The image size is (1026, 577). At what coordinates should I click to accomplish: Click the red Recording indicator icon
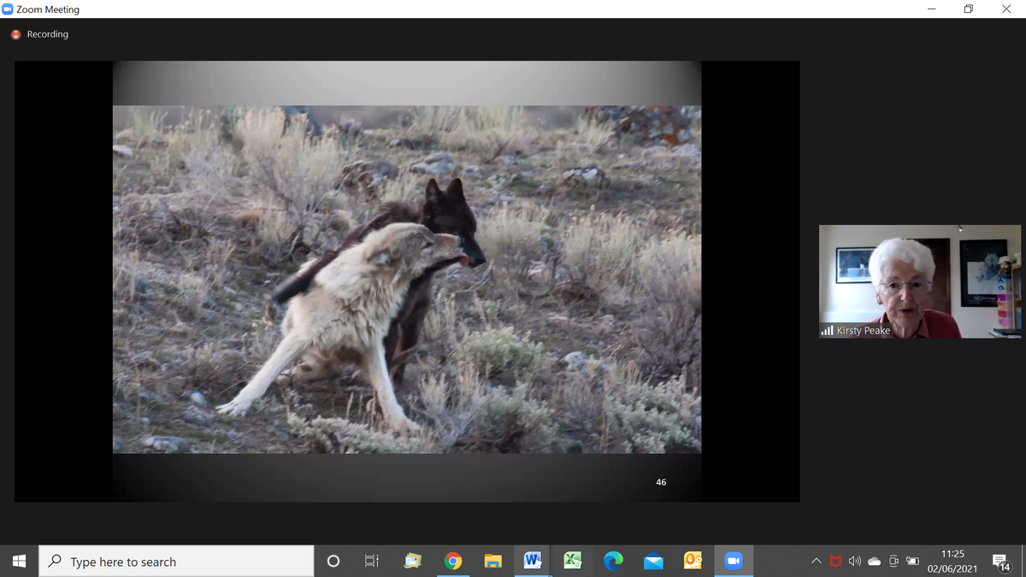(x=15, y=34)
